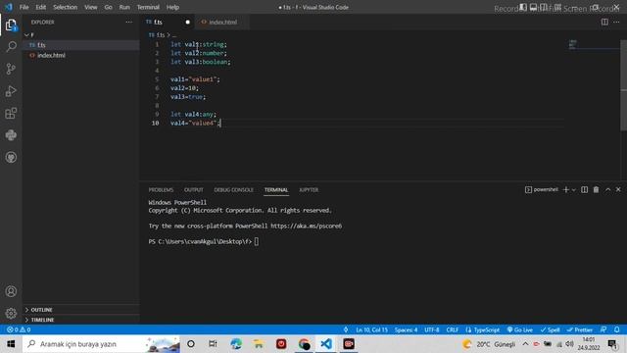Open the Extensions view
627x353 pixels.
11,113
